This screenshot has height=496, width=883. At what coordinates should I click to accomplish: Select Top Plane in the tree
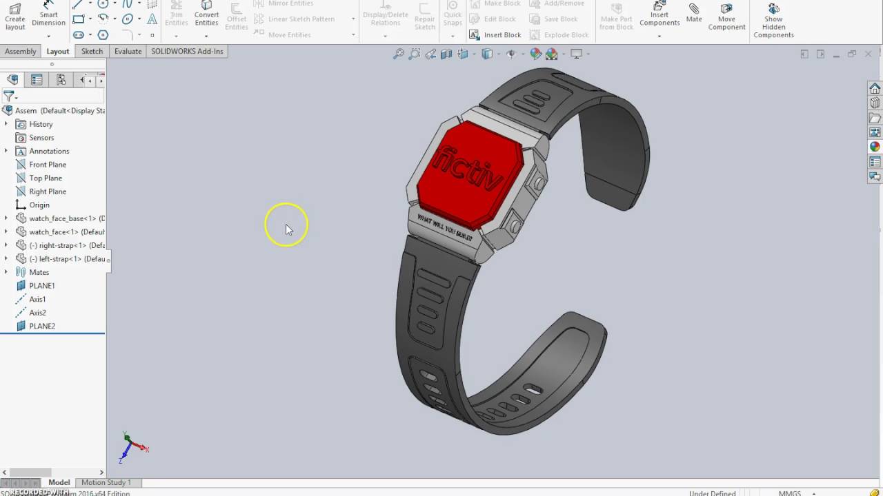pos(46,178)
